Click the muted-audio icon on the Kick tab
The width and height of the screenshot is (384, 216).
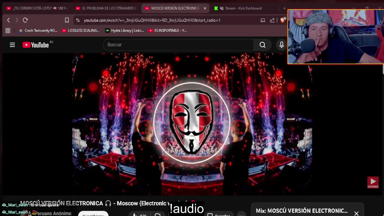coord(222,8)
